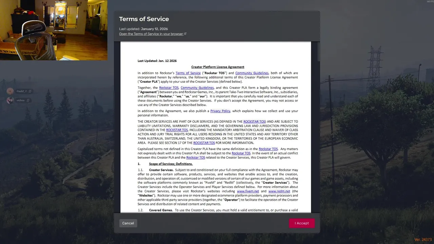
Task: Click the "Covered Games." bold term in 1.2
Action: pyautogui.click(x=161, y=210)
